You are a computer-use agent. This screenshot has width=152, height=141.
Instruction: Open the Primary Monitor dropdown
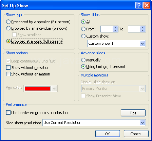click(x=142, y=88)
